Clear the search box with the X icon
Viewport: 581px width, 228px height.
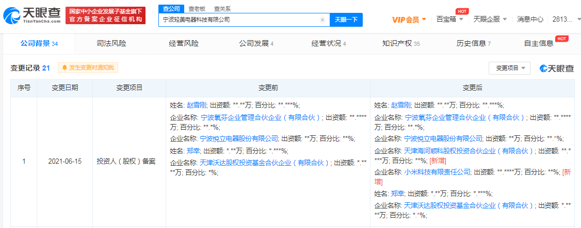tap(322, 20)
